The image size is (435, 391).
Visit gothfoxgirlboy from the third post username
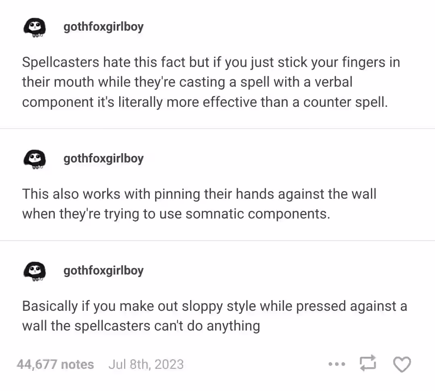[104, 271]
